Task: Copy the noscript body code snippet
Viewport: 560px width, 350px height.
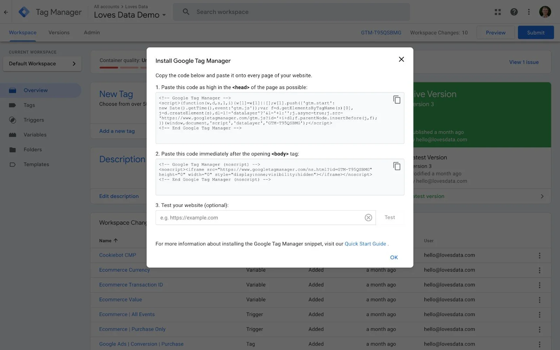Action: point(397,166)
